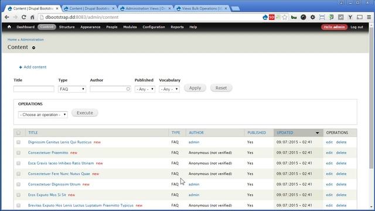Viewport: 375px width, 211px height.
Task: Click the Hello admin account button
Action: [334, 27]
